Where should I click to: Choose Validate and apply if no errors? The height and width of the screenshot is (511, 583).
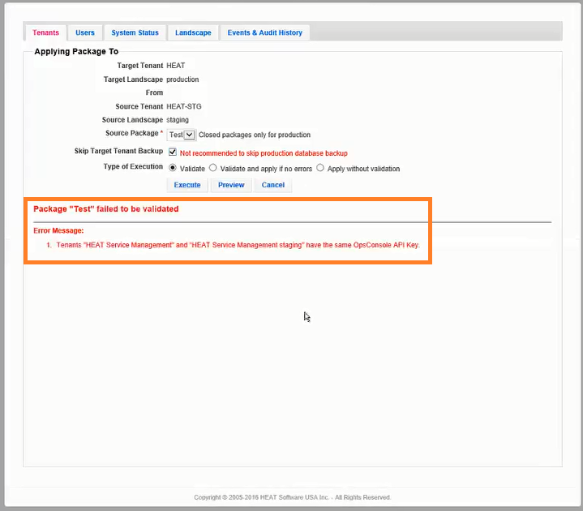[x=213, y=168]
